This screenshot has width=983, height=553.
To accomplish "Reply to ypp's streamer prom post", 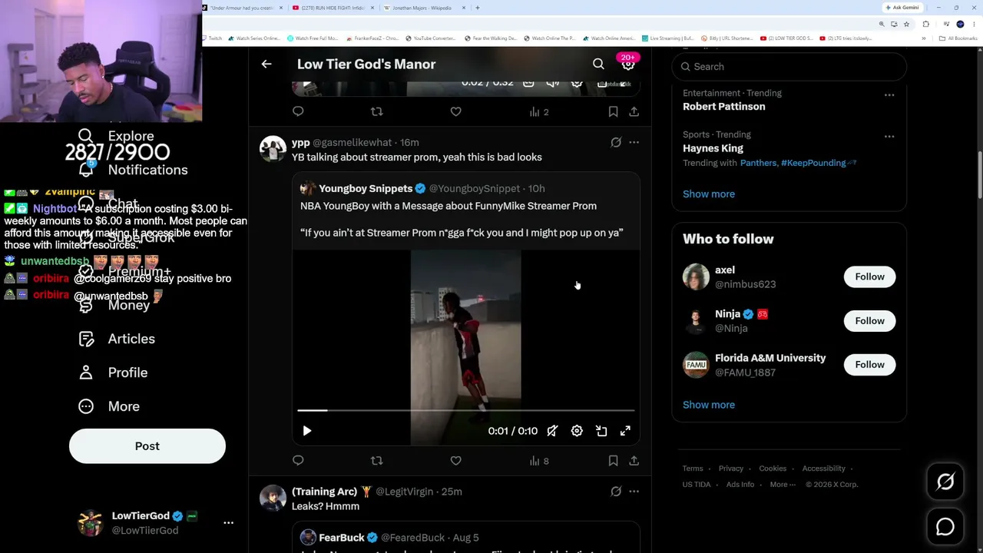I will (298, 461).
